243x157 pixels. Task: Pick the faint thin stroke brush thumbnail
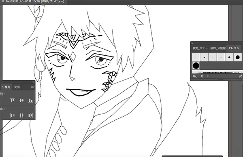213,57
